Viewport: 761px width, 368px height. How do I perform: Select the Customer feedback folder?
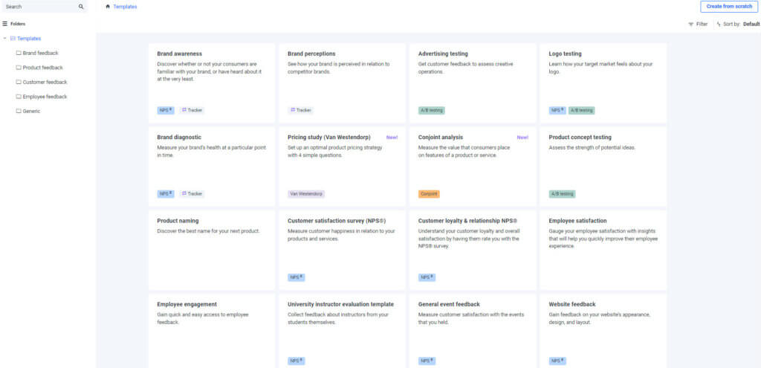[45, 82]
